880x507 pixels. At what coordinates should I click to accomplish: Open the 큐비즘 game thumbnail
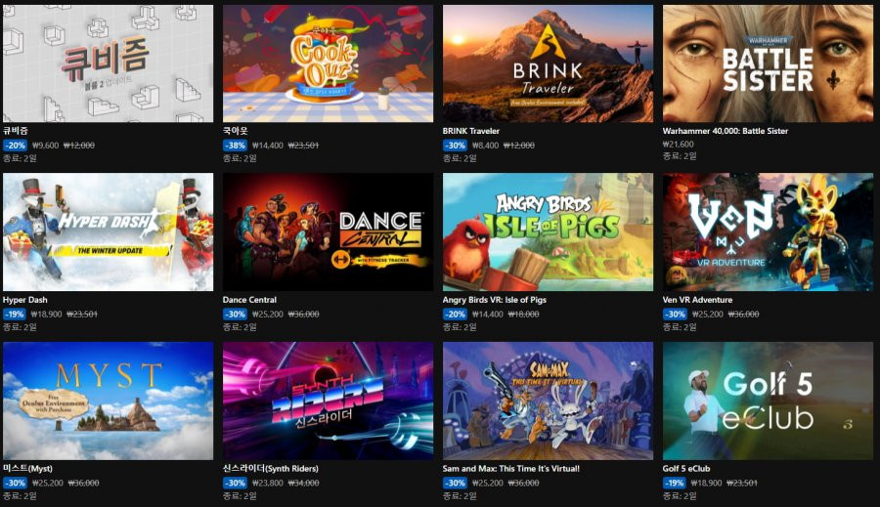click(108, 63)
